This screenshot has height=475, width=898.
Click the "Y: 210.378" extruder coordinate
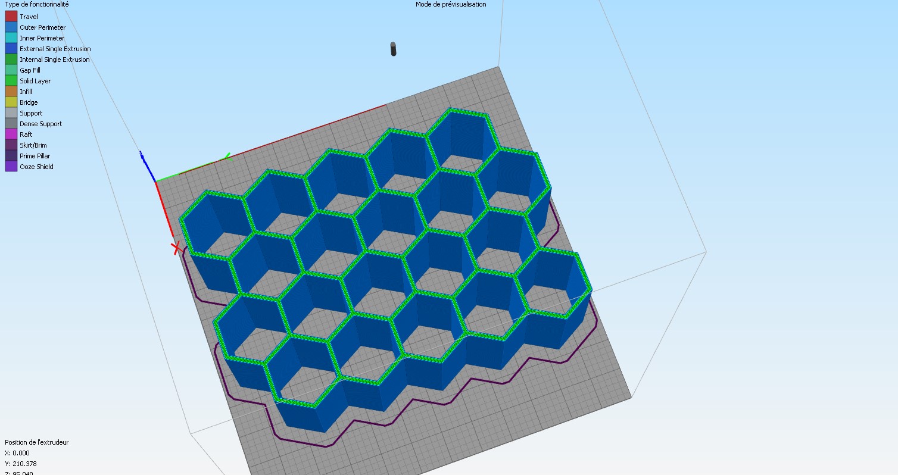point(21,464)
